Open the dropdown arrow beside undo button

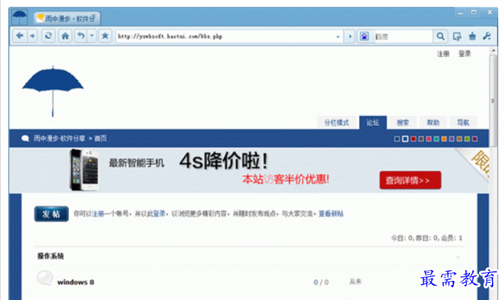pos(91,36)
